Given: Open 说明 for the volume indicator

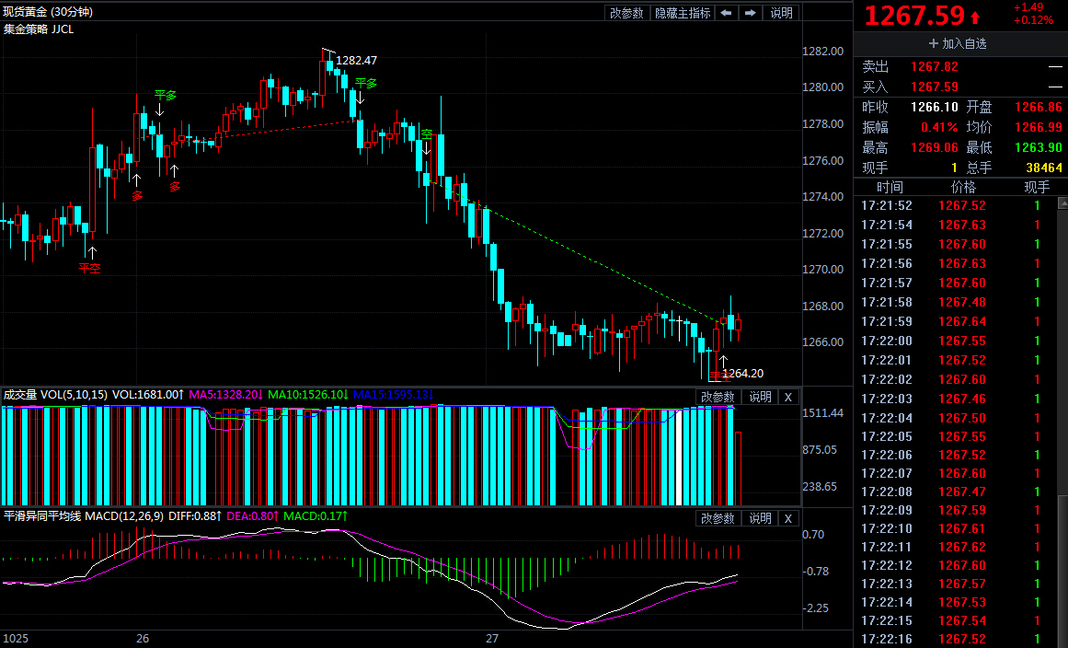Looking at the screenshot, I should point(760,397).
